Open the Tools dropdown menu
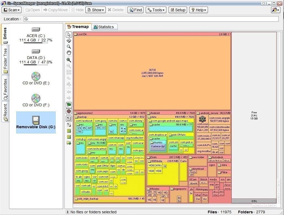This screenshot has width=284, height=215. coord(156,10)
